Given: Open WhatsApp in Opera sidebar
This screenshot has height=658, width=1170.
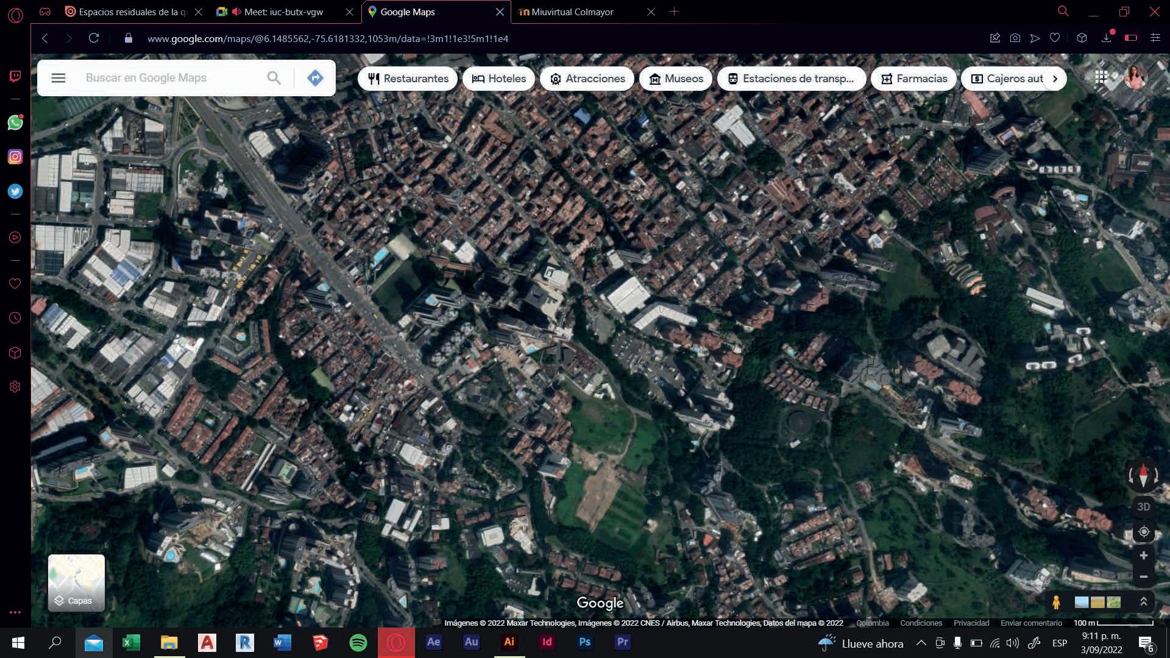Looking at the screenshot, I should (15, 122).
